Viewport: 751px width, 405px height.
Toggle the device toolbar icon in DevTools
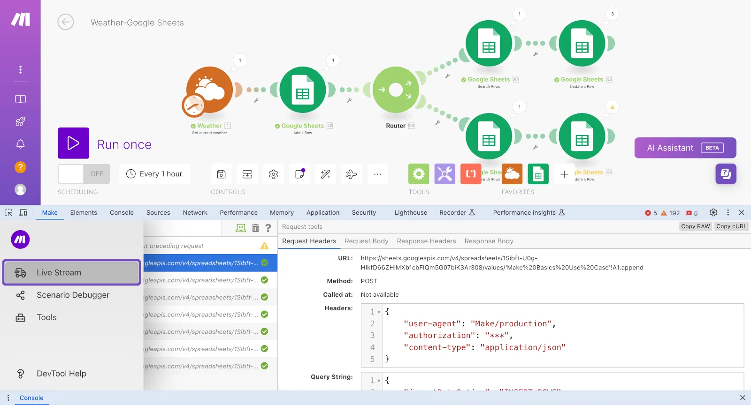click(x=23, y=212)
